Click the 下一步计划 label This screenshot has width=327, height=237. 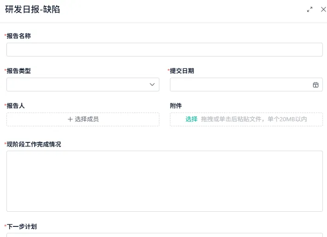tap(22, 226)
